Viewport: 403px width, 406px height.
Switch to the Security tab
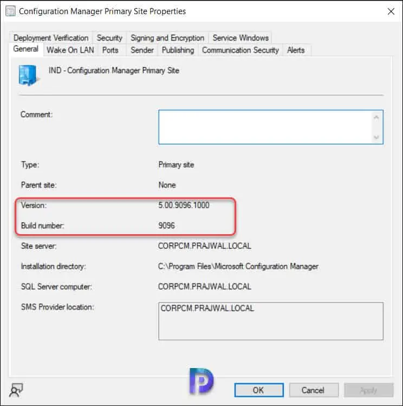click(109, 38)
